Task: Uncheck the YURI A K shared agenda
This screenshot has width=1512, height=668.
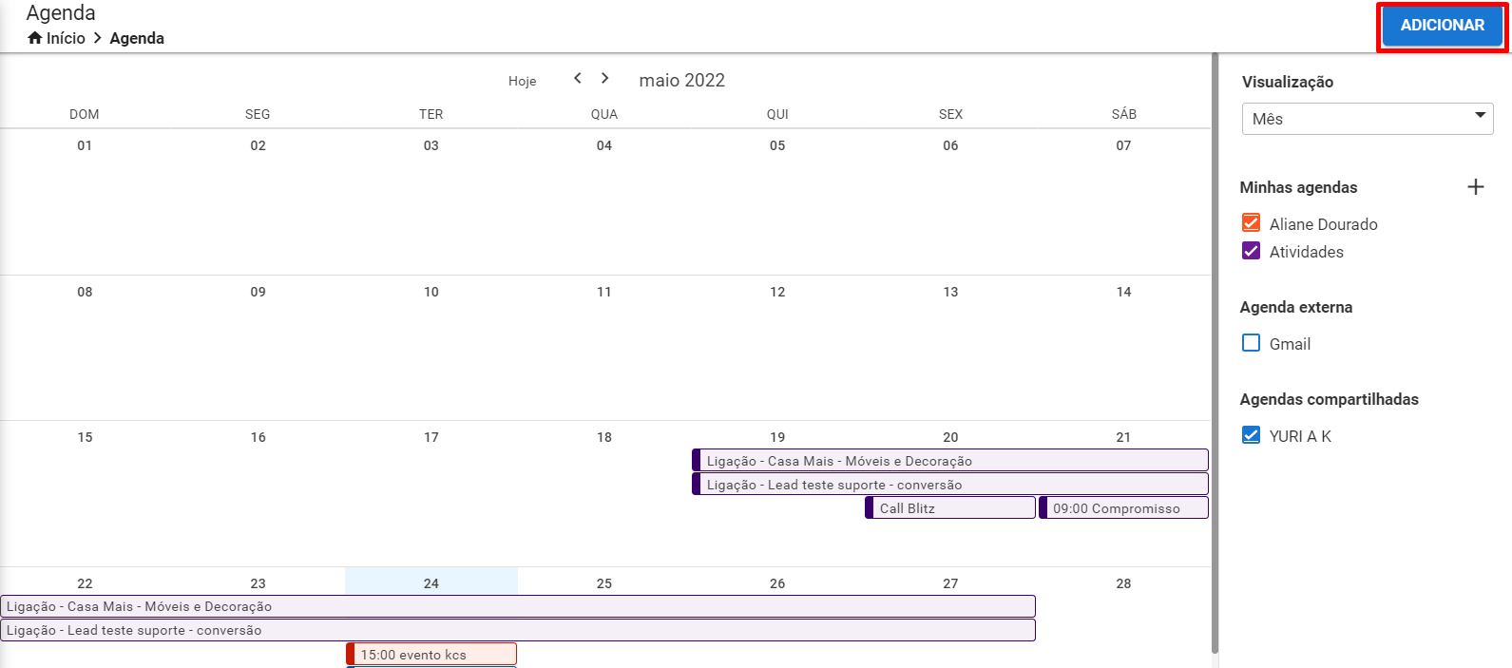Action: [x=1252, y=435]
